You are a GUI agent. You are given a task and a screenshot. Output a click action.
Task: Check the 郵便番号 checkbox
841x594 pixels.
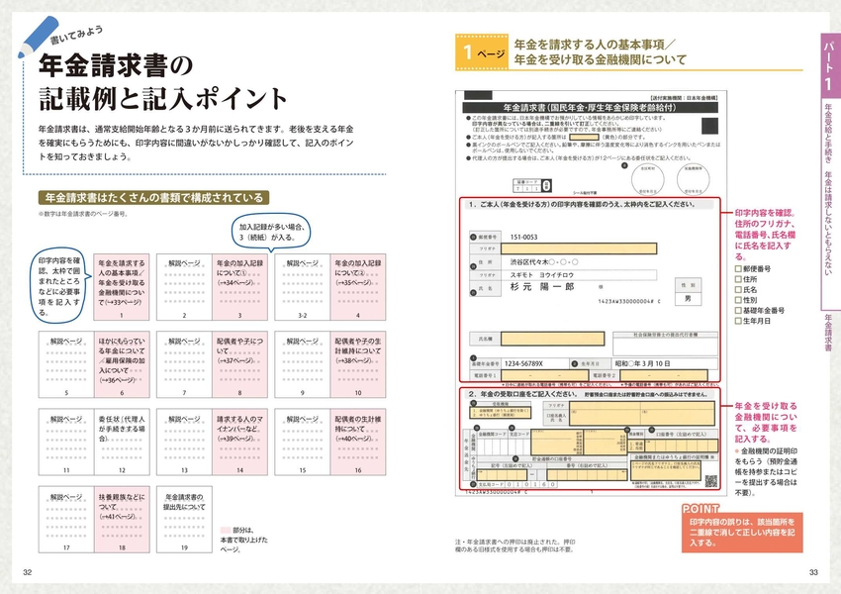pyautogui.click(x=738, y=268)
